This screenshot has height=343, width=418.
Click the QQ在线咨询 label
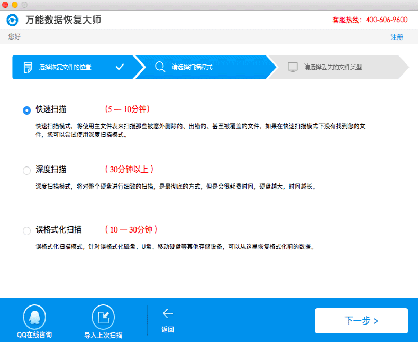click(x=34, y=335)
